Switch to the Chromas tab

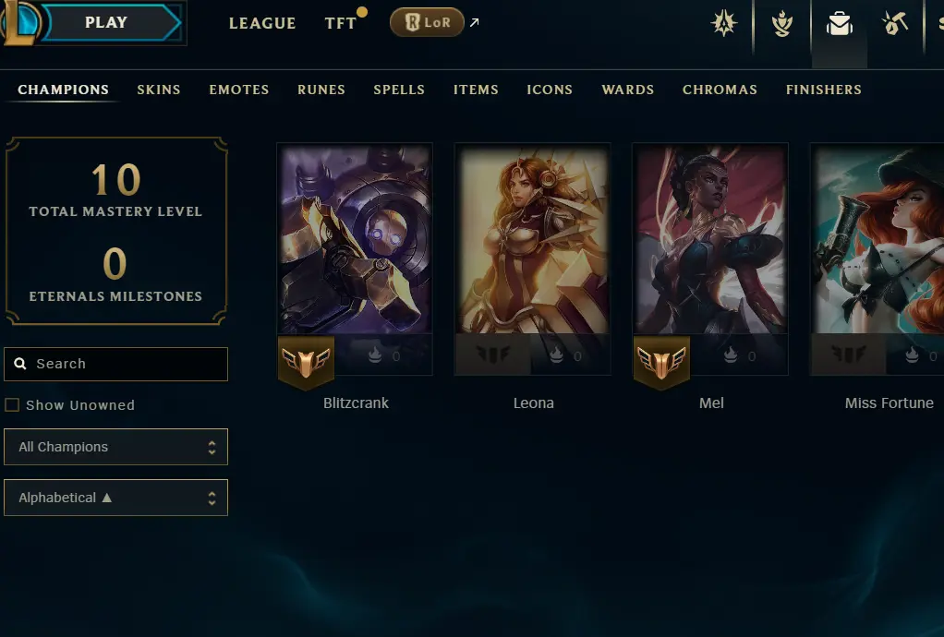point(720,90)
